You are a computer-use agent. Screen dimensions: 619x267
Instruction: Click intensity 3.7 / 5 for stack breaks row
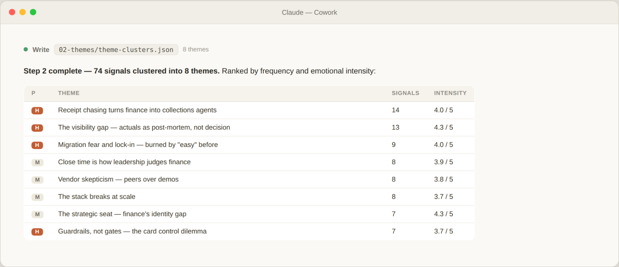444,197
